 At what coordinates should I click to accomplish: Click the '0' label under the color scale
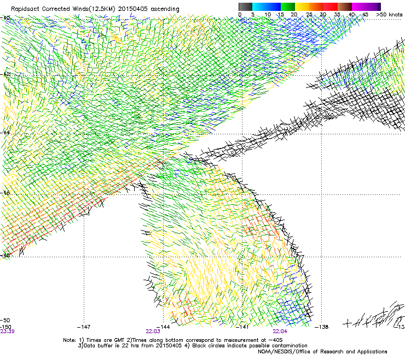point(240,14)
